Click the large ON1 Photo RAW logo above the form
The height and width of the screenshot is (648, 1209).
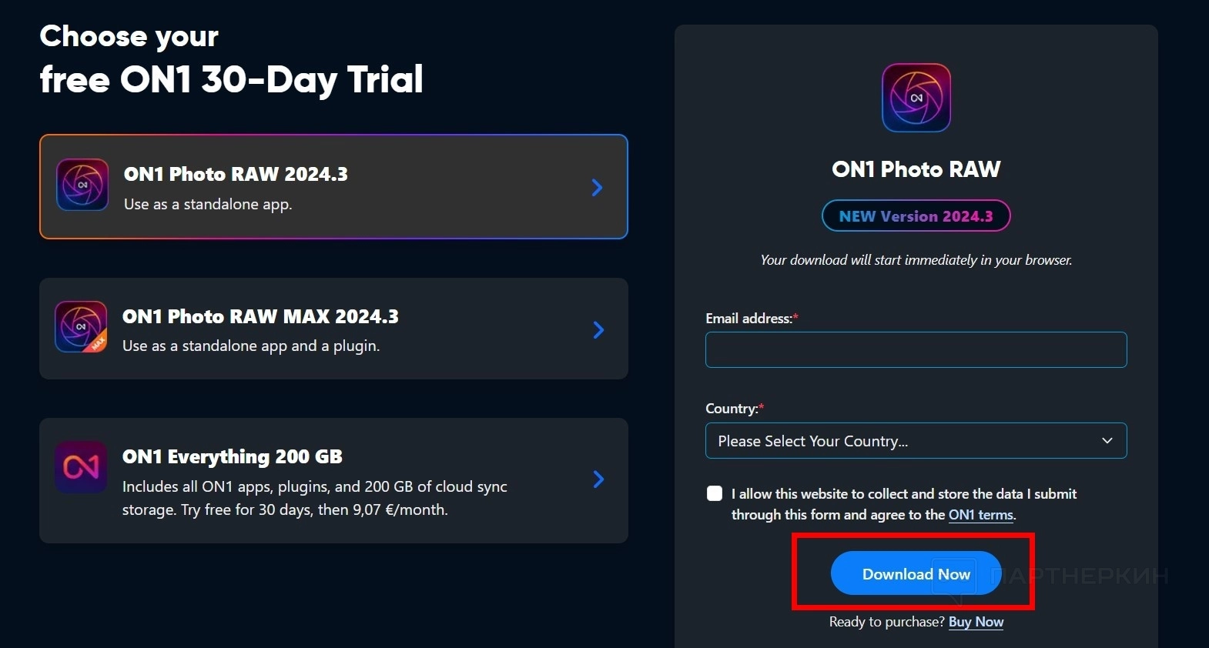coord(916,98)
